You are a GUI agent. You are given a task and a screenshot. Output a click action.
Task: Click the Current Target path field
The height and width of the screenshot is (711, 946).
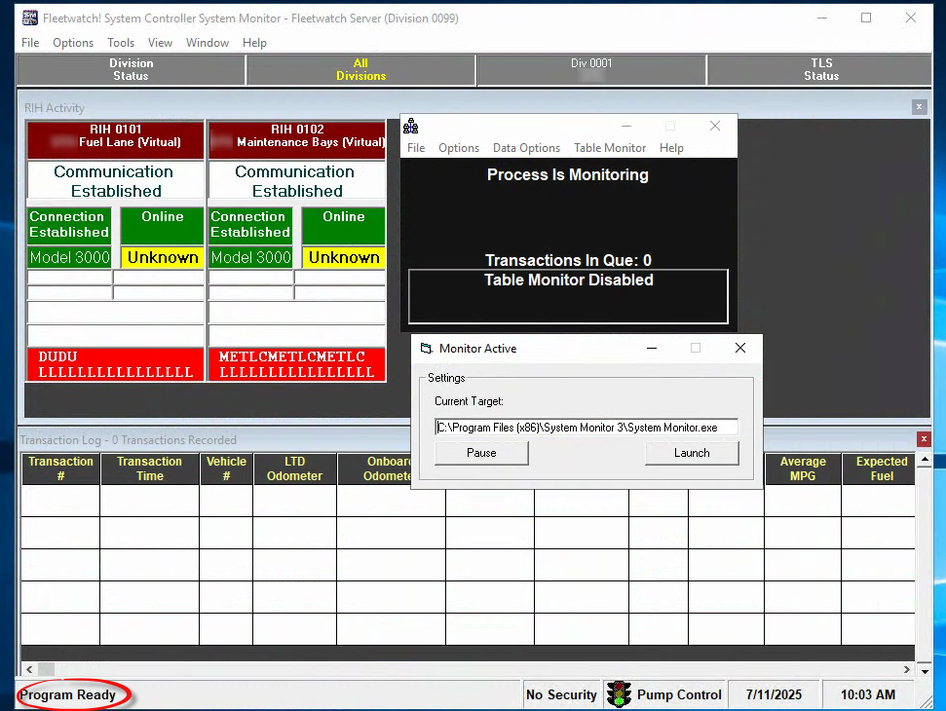586,427
